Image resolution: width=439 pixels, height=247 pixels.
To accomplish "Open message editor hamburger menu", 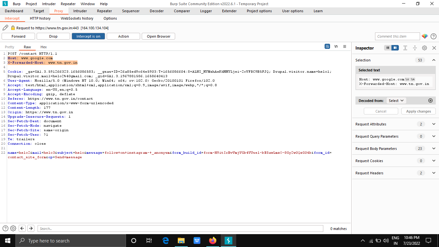I will 345,46.
